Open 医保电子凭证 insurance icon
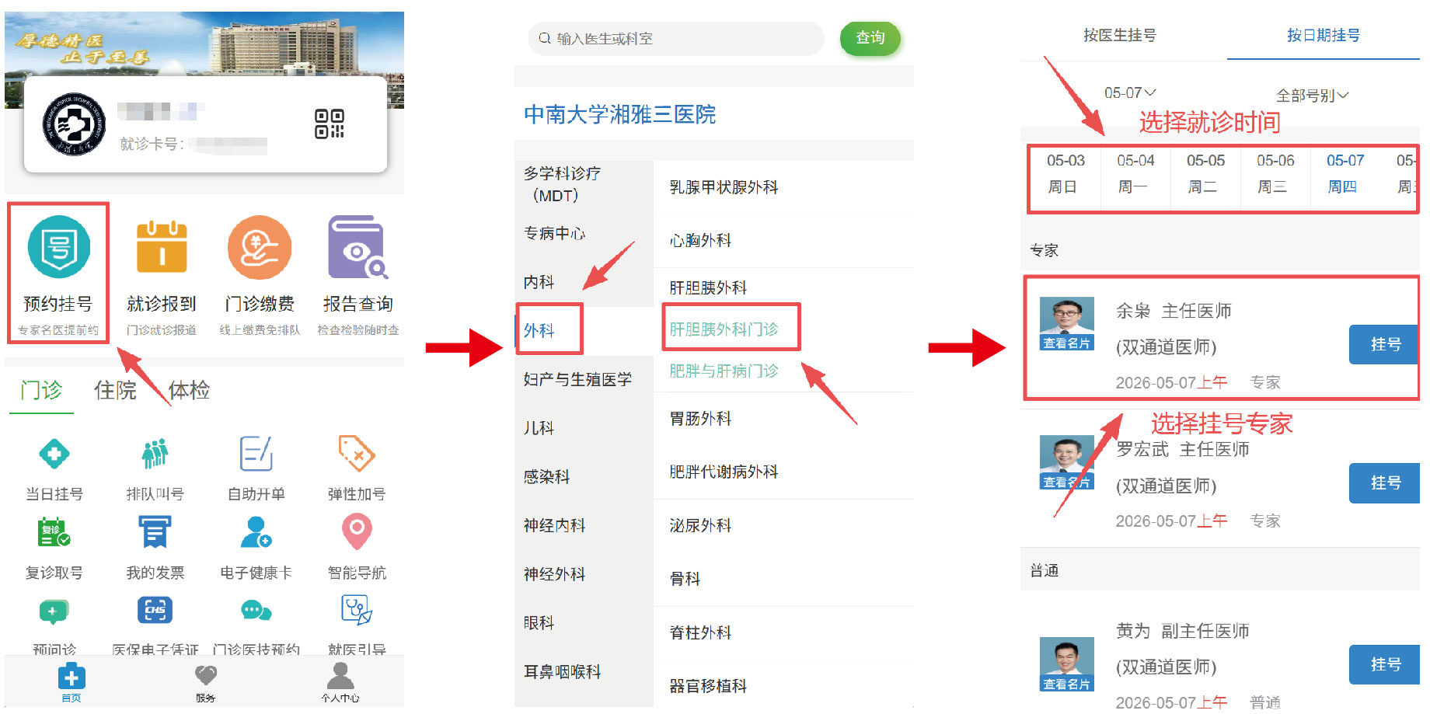The height and width of the screenshot is (714, 1430). (155, 611)
